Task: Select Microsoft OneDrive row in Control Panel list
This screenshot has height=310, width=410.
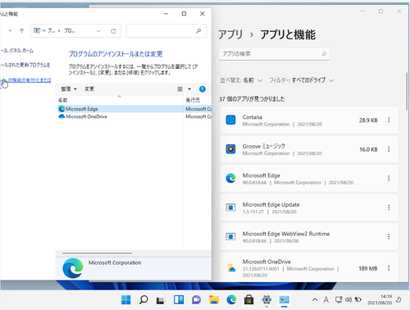Action: coord(134,116)
